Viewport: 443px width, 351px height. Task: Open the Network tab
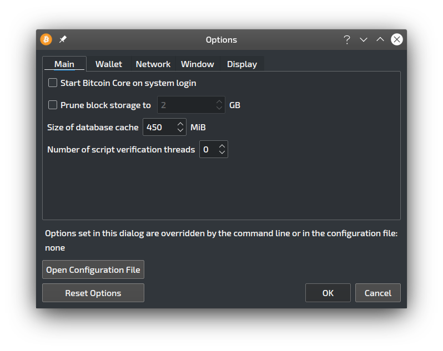(153, 64)
